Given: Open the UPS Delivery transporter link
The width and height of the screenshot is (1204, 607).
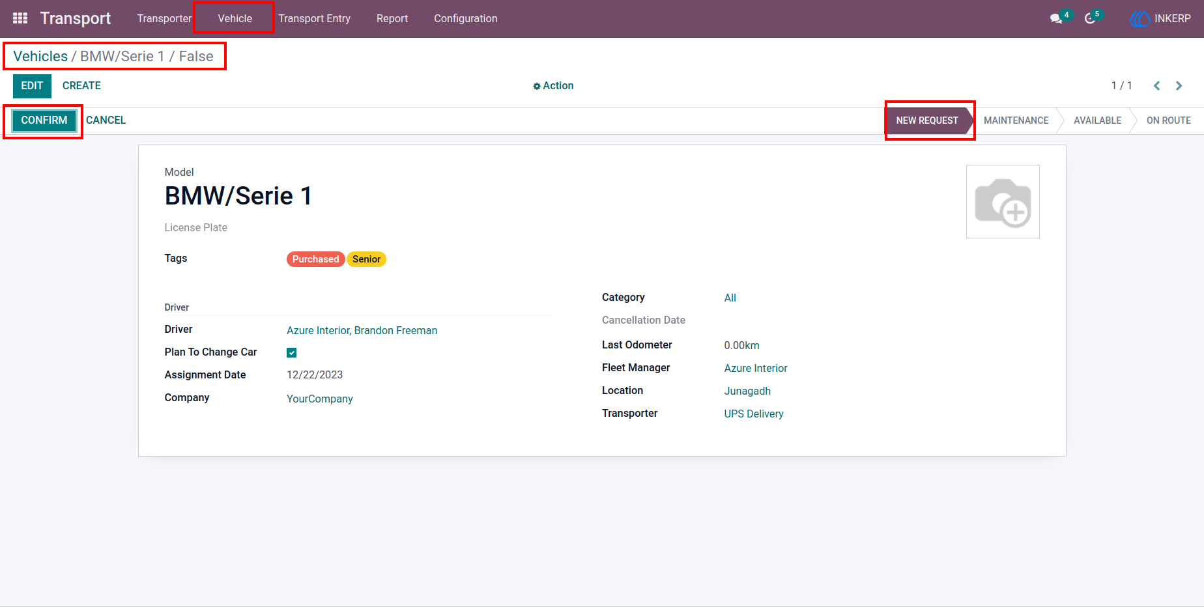Looking at the screenshot, I should (754, 414).
